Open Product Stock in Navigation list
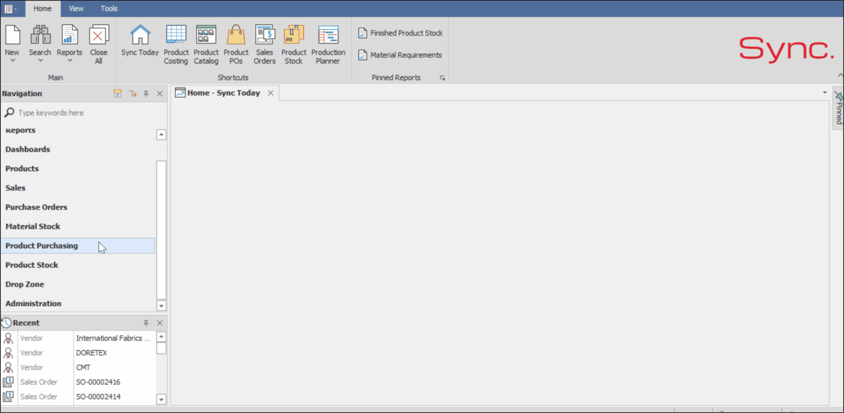Image resolution: width=844 pixels, height=413 pixels. click(x=78, y=265)
